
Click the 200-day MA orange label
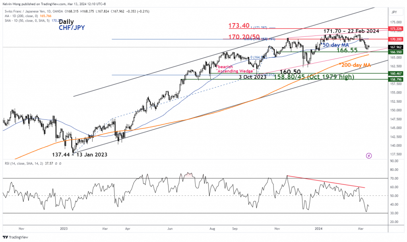pyautogui.click(x=355, y=65)
